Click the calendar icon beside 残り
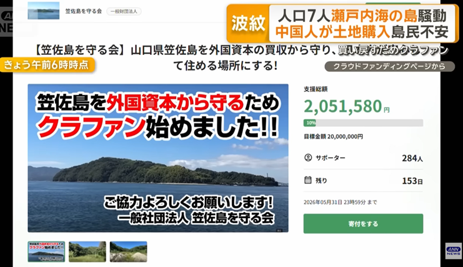This screenshot has width=463, height=267. (308, 180)
